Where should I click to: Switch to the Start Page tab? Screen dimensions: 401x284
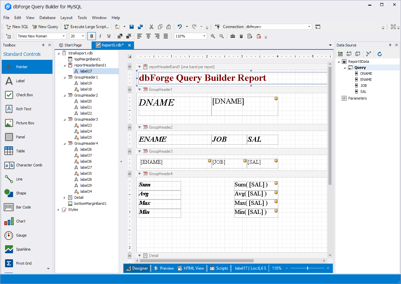[x=70, y=45]
